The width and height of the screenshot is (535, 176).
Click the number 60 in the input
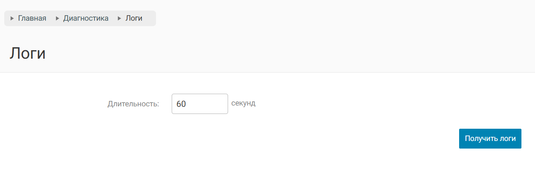[x=181, y=104]
